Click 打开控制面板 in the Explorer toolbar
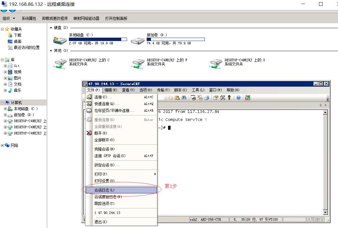338x228 pixels. click(x=116, y=19)
